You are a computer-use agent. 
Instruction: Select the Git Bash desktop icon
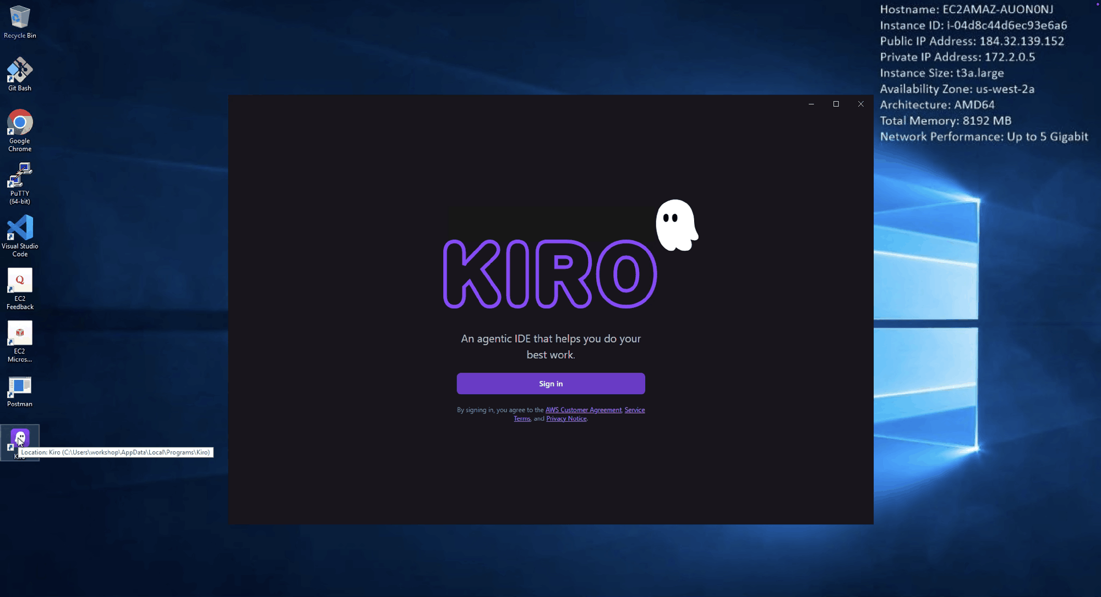click(x=20, y=74)
